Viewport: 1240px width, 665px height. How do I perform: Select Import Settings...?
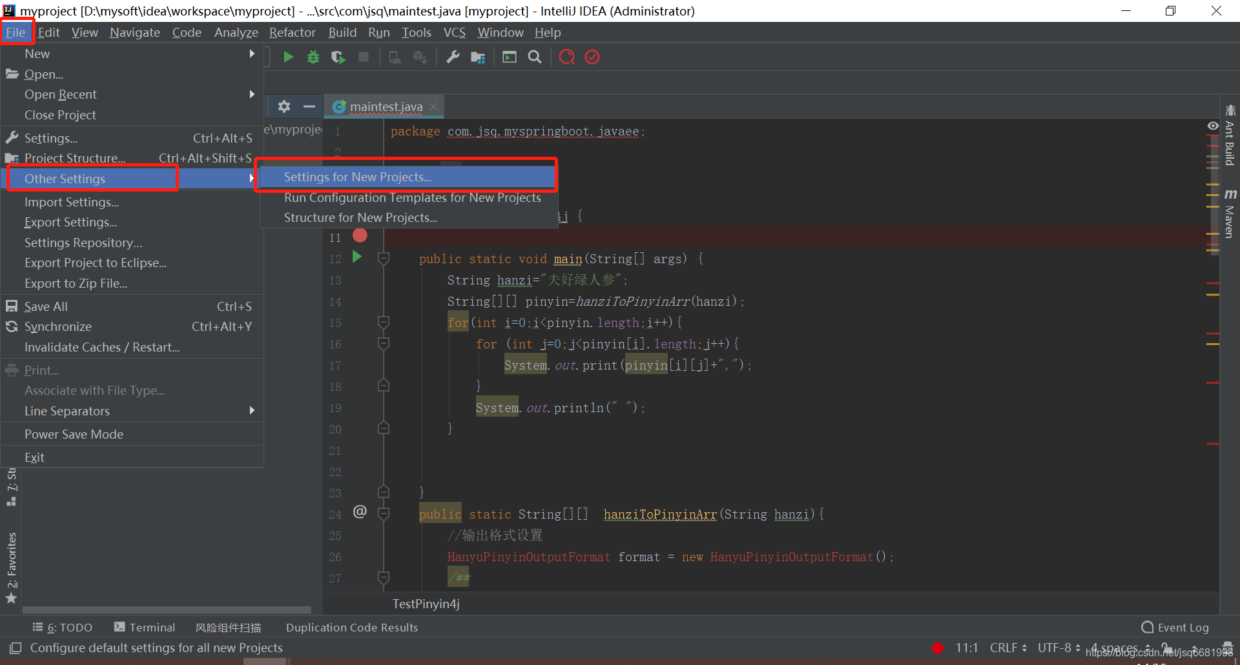tap(132, 202)
